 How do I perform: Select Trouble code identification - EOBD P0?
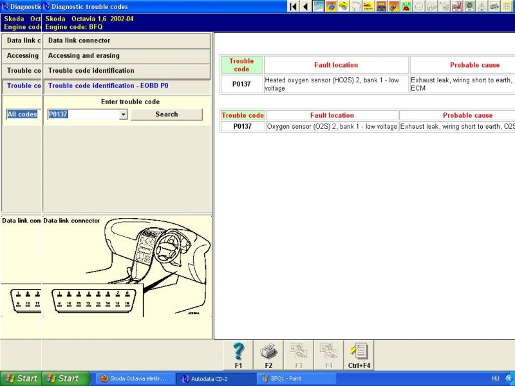click(126, 86)
